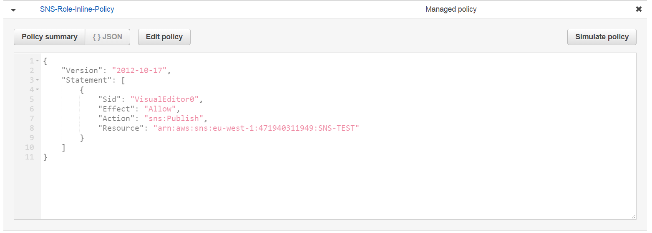Screen dimensions: 652x233
Task: Open the SNS-Role-Inline-Policy link
Action: pyautogui.click(x=77, y=9)
